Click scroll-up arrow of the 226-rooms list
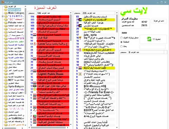 (x=117, y=13)
